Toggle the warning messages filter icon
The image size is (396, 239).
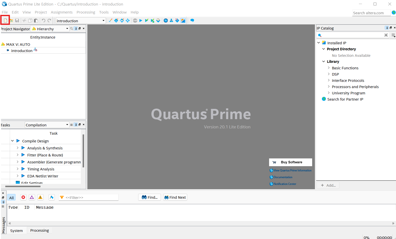coord(40,197)
